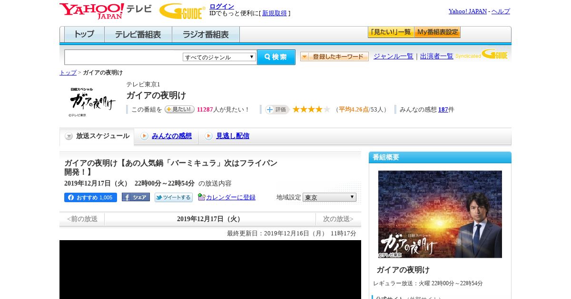The width and height of the screenshot is (571, 299).
Task: Click the Facebook おすすめ 1,005 button
Action: coord(90,197)
